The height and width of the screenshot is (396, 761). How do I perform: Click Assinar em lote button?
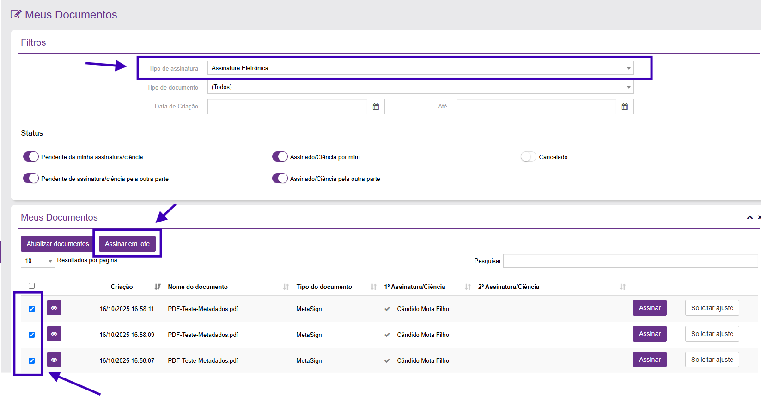point(127,244)
